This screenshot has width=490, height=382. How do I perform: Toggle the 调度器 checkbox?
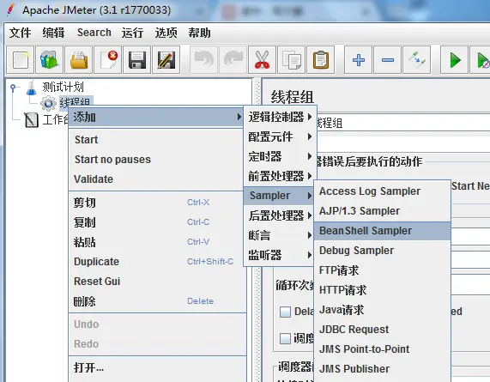[285, 338]
